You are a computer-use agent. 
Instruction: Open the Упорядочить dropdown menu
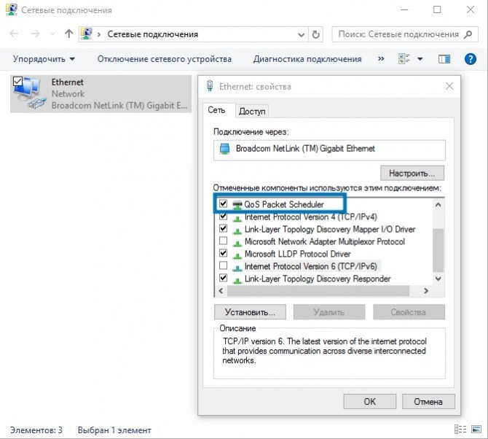click(x=44, y=59)
